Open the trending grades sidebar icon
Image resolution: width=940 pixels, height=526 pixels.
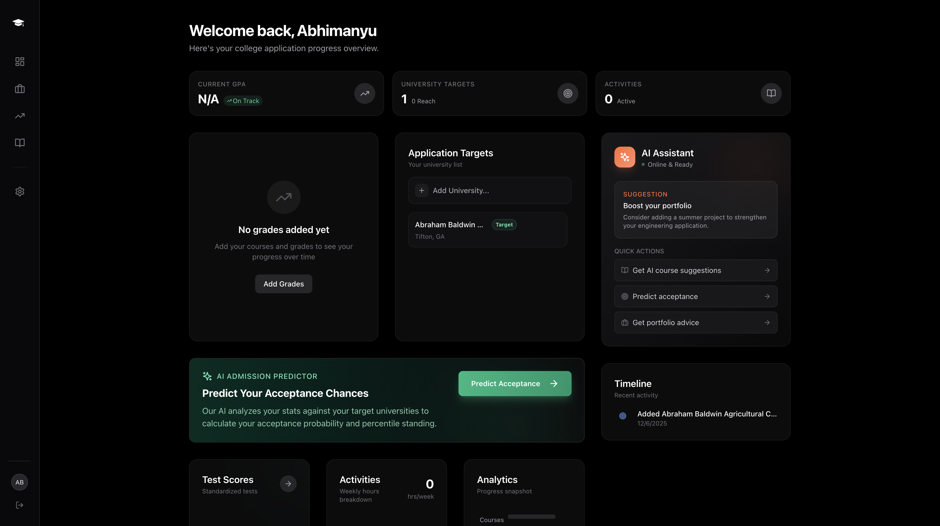(20, 116)
